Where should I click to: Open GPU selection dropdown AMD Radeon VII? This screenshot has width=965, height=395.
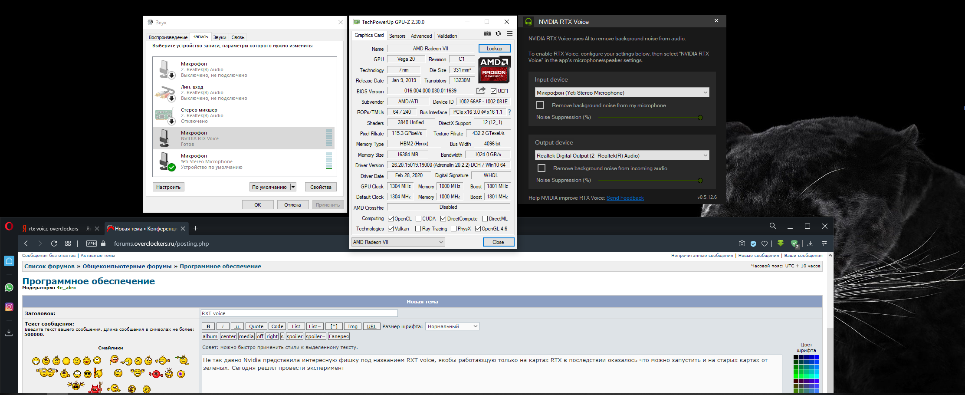(x=398, y=242)
